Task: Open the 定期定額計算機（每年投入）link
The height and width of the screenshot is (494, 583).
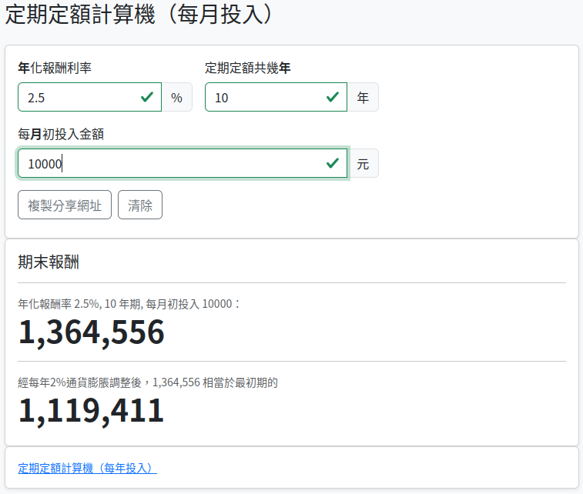Action: click(x=87, y=468)
